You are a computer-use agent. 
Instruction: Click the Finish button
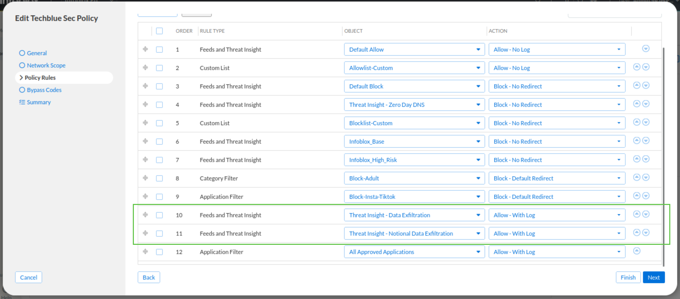tap(628, 277)
